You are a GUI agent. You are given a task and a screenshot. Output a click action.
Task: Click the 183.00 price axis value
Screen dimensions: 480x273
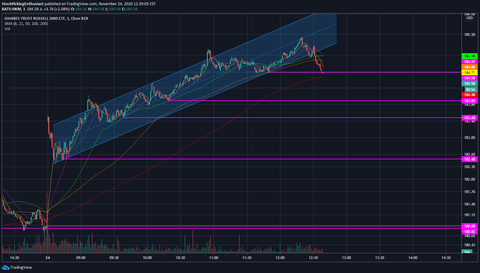(x=469, y=138)
